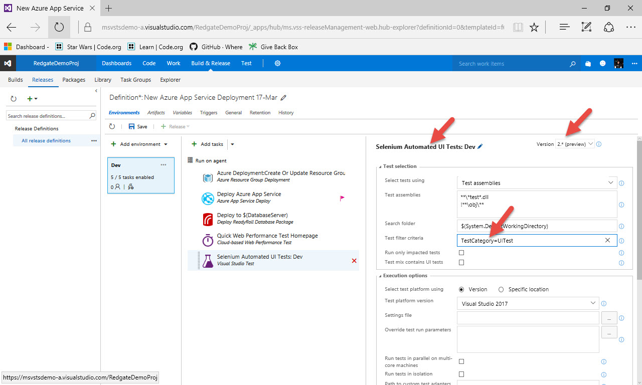
Task: Click the refresh icon beside Save
Action: point(112,127)
